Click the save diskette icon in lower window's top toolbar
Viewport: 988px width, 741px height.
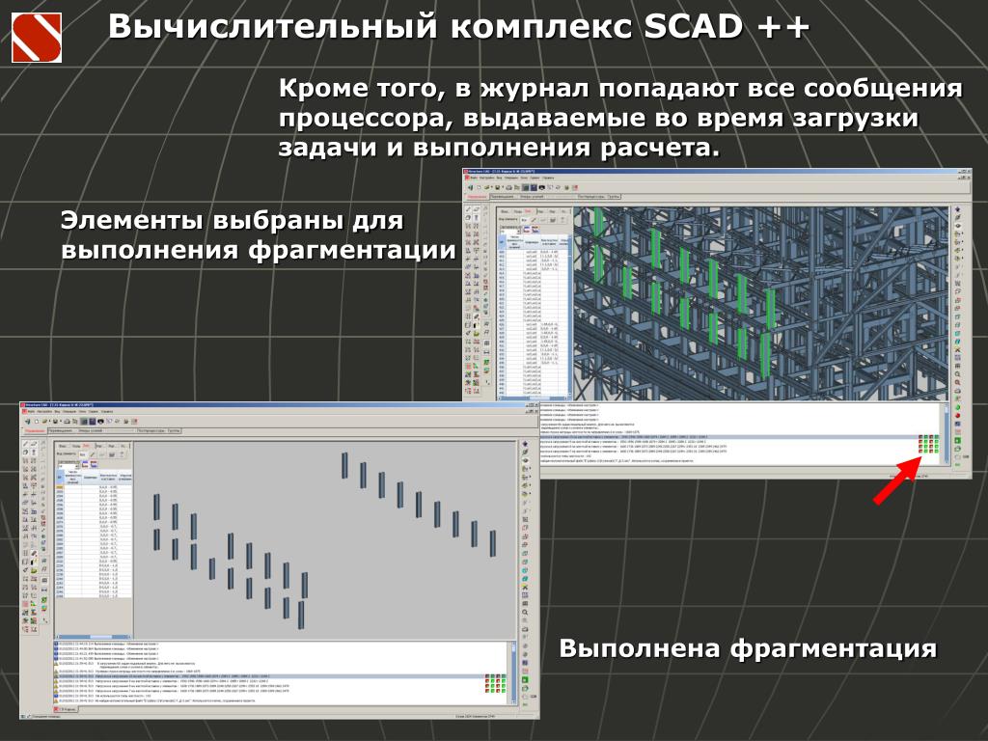point(55,421)
